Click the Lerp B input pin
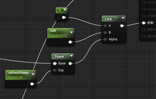156x99 pixels. (x=105, y=32)
